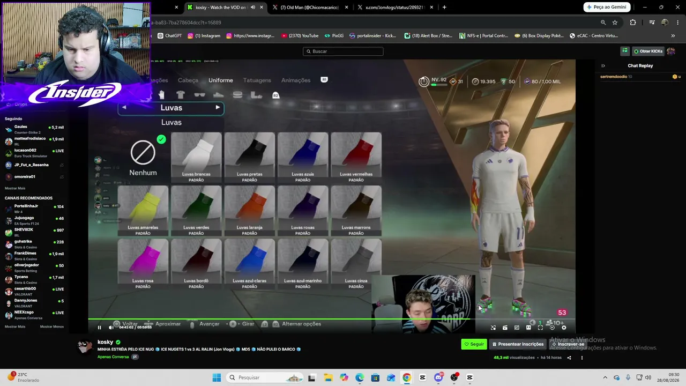Open the Animações tab

(x=296, y=80)
